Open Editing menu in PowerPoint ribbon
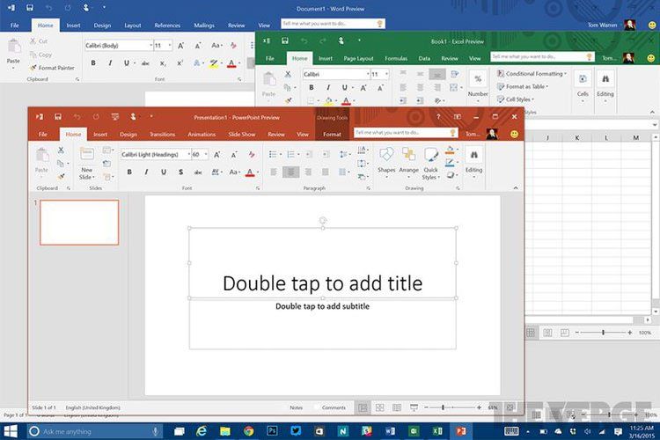Viewport: 660px width, 440px height. (x=473, y=164)
